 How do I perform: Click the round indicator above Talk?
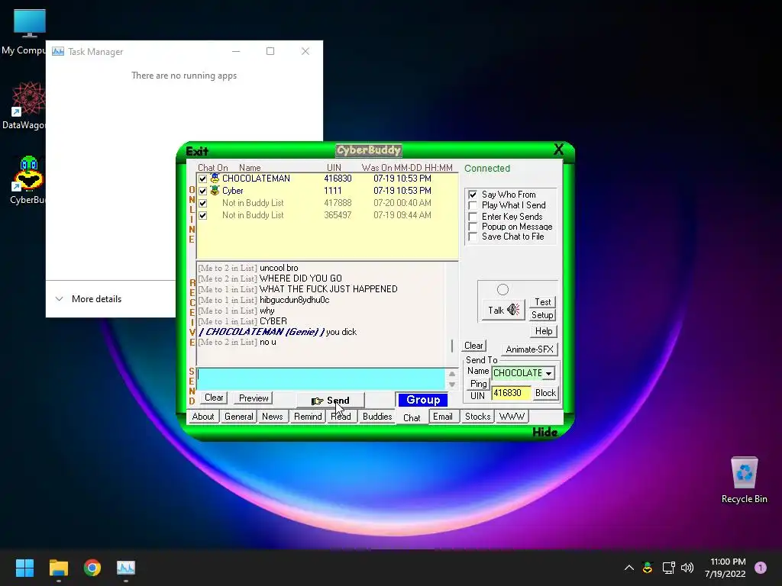(x=502, y=289)
